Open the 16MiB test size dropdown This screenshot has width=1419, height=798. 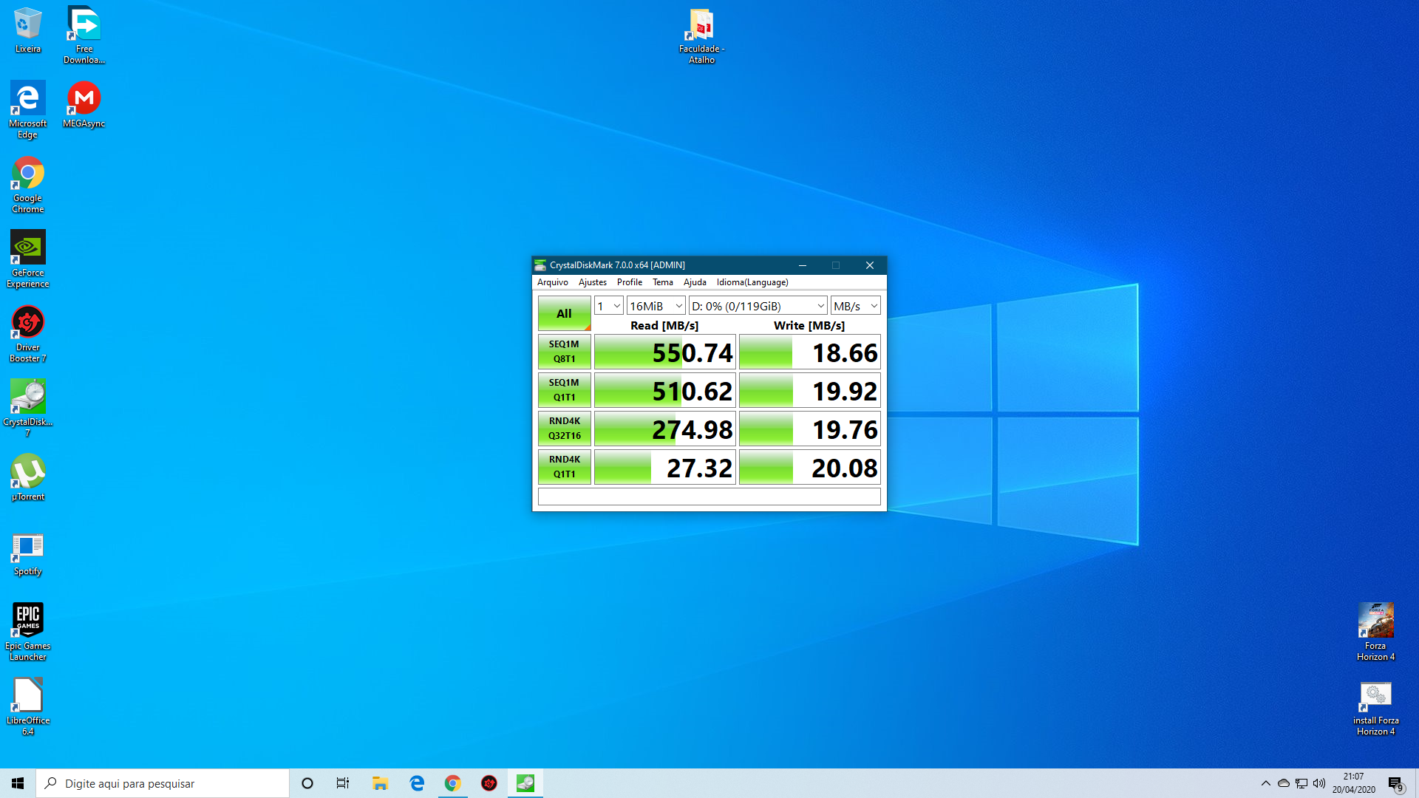tap(656, 306)
